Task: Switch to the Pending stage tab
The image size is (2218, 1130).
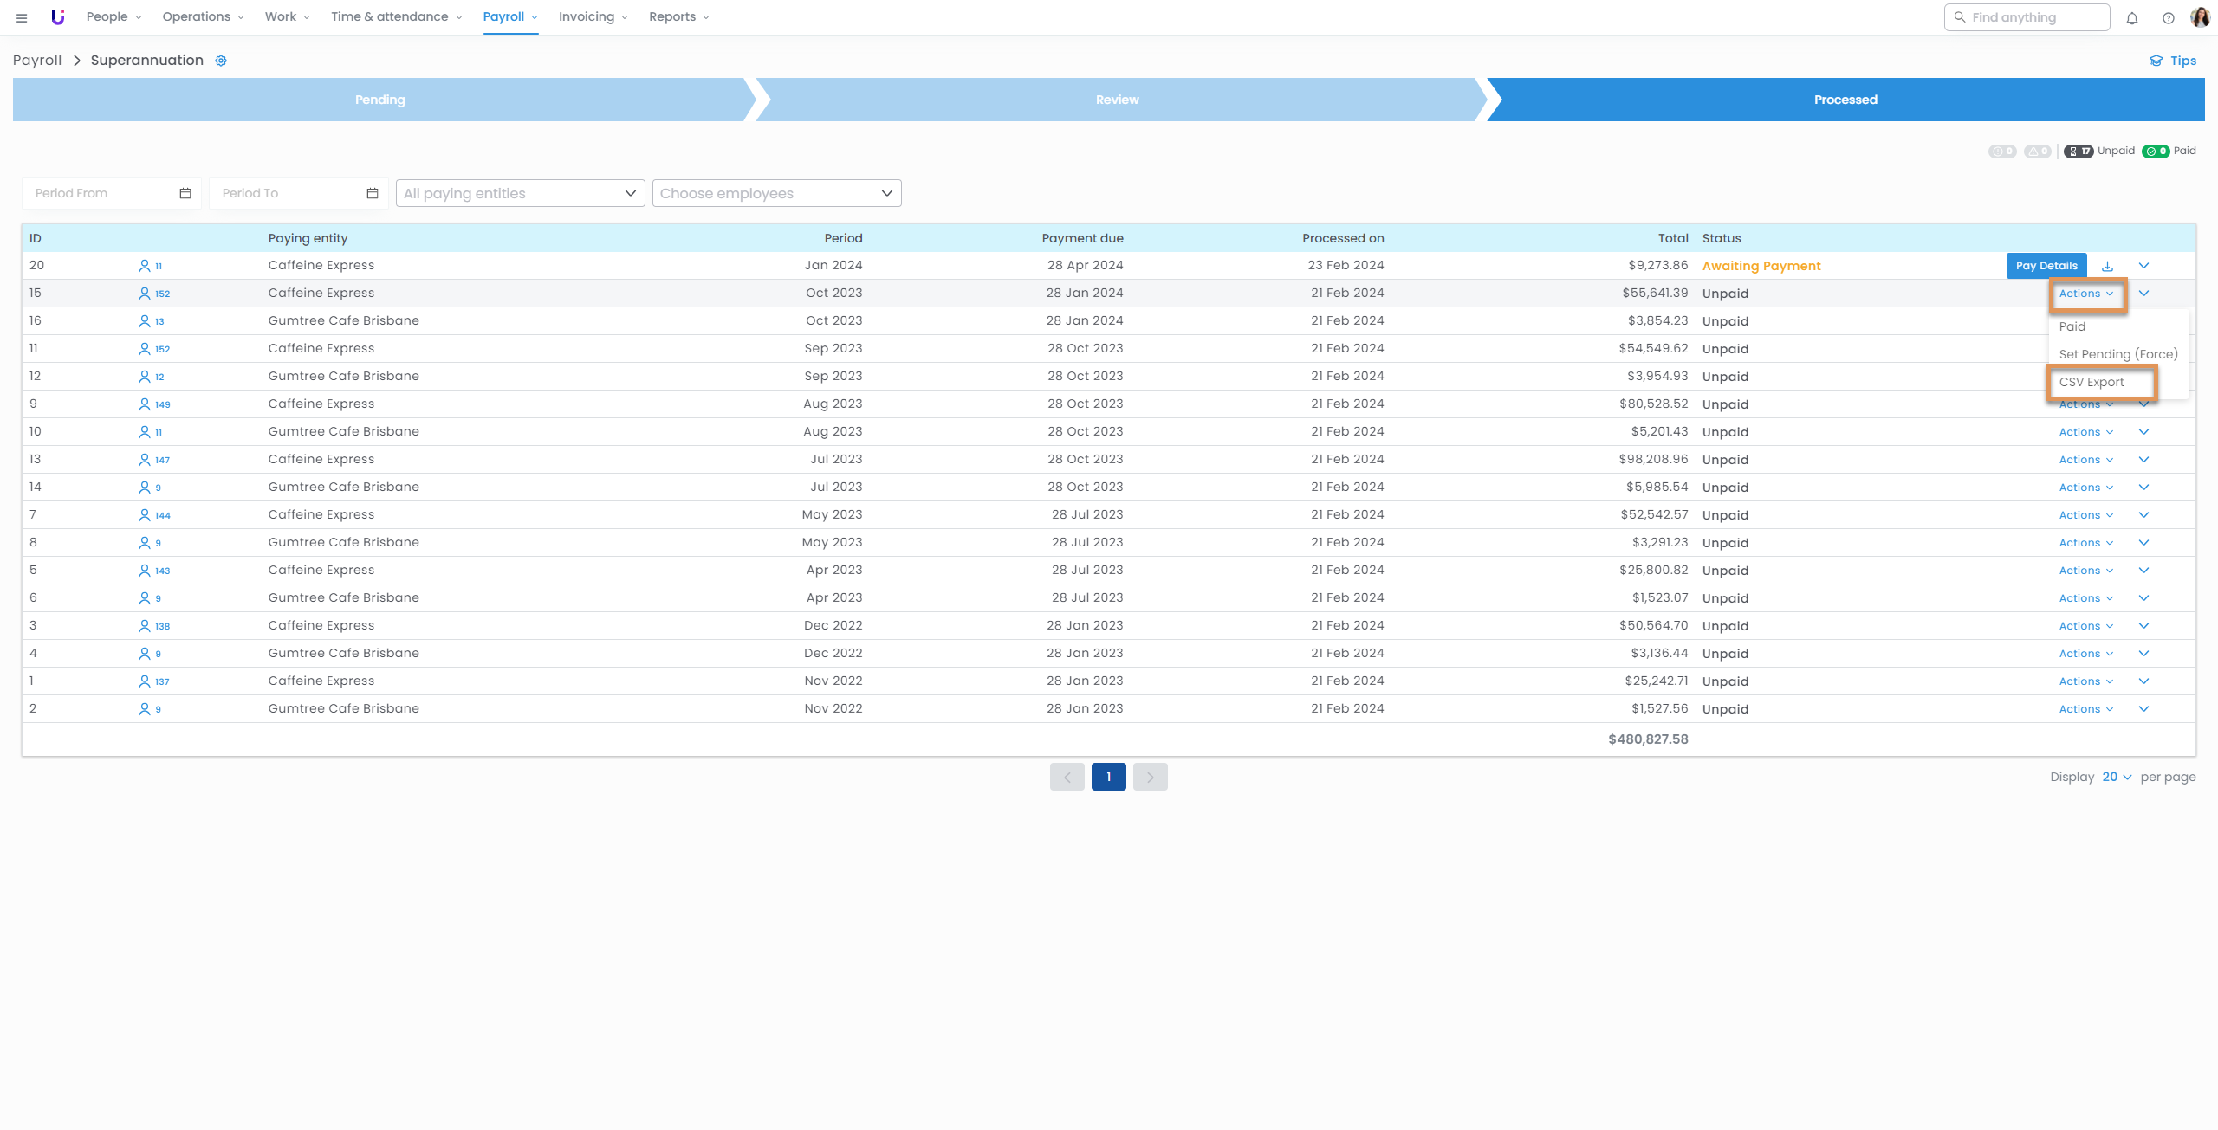Action: [379, 100]
